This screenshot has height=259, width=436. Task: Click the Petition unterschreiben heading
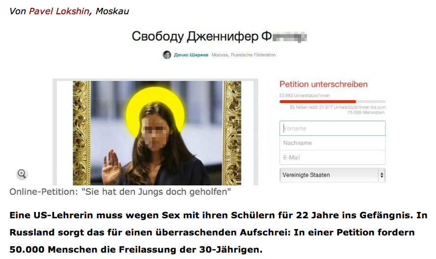[x=323, y=84]
